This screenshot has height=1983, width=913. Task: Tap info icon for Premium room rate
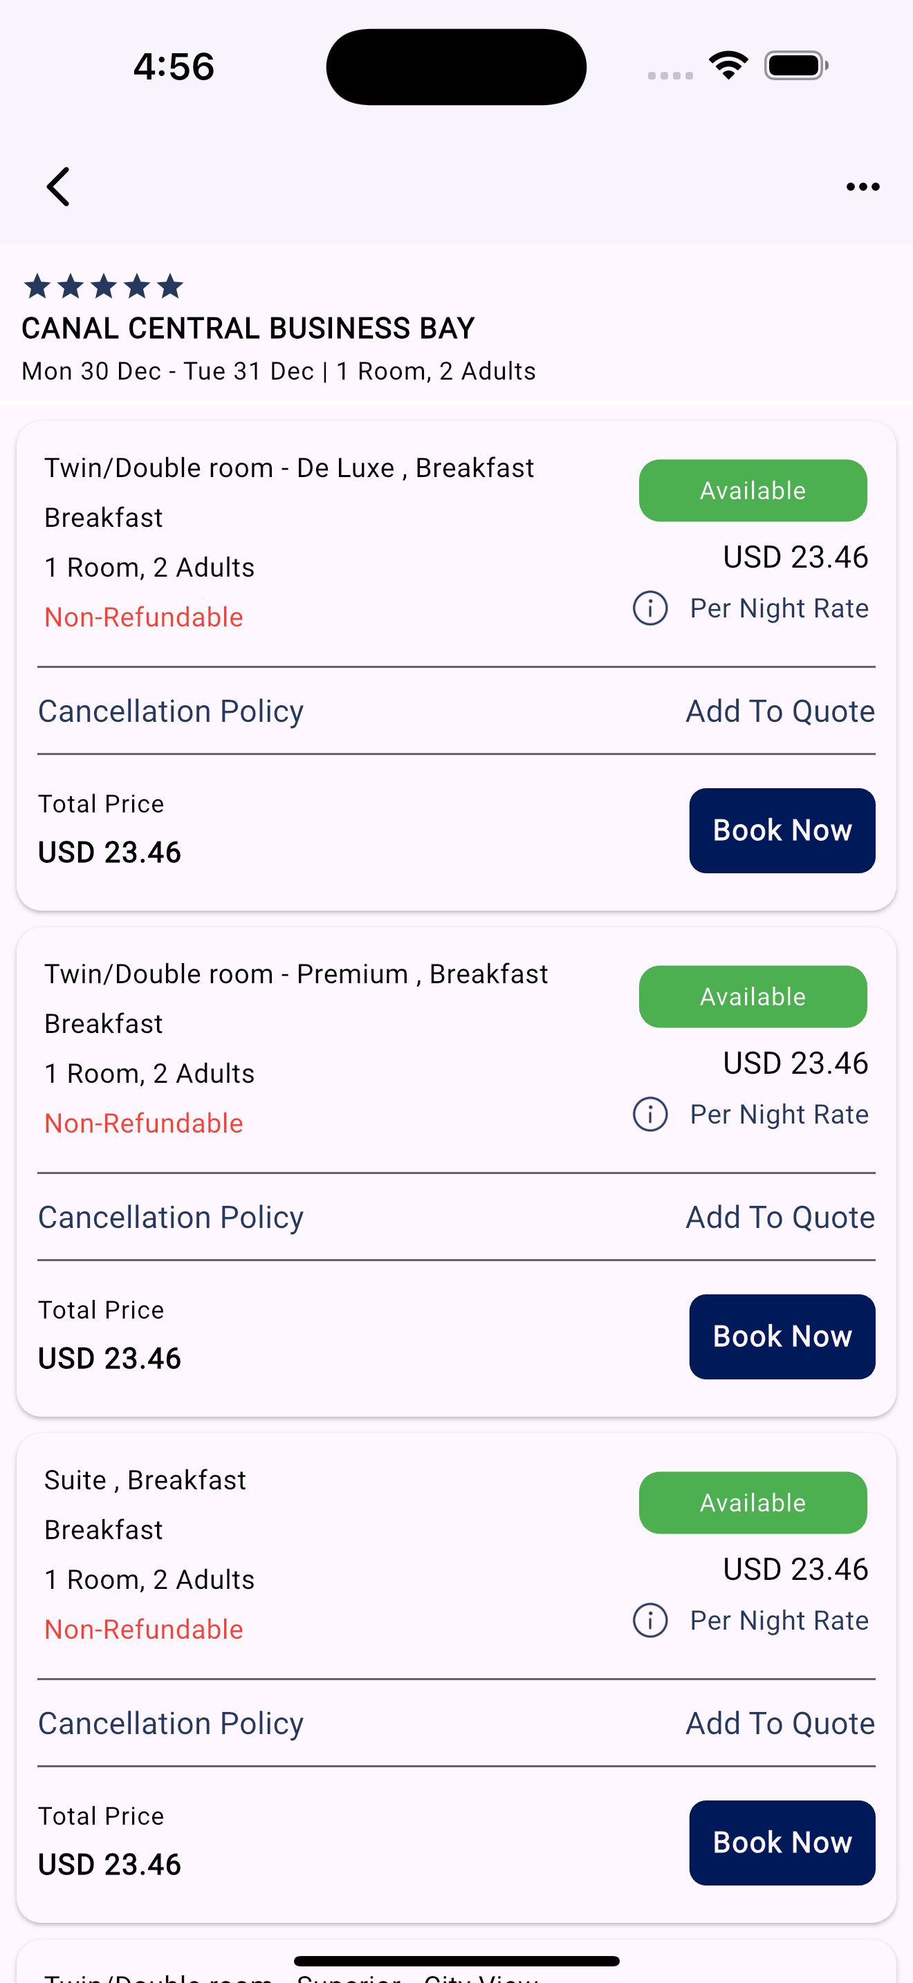[x=649, y=1114]
